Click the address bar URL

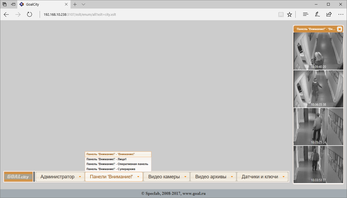(x=80, y=14)
